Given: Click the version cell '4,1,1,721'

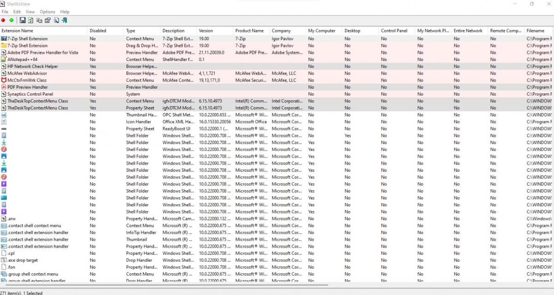Looking at the screenshot, I should point(208,73).
